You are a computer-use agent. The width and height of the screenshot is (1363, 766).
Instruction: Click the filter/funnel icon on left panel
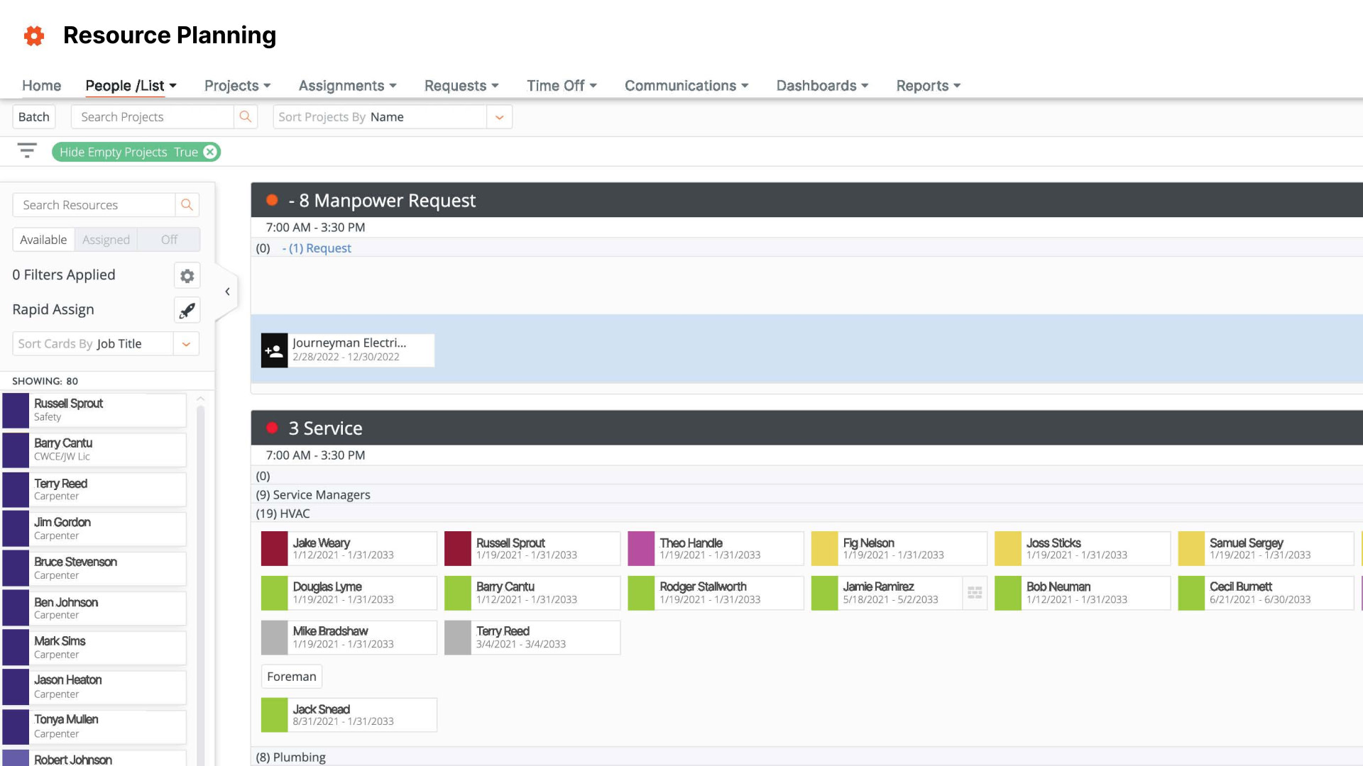point(26,150)
